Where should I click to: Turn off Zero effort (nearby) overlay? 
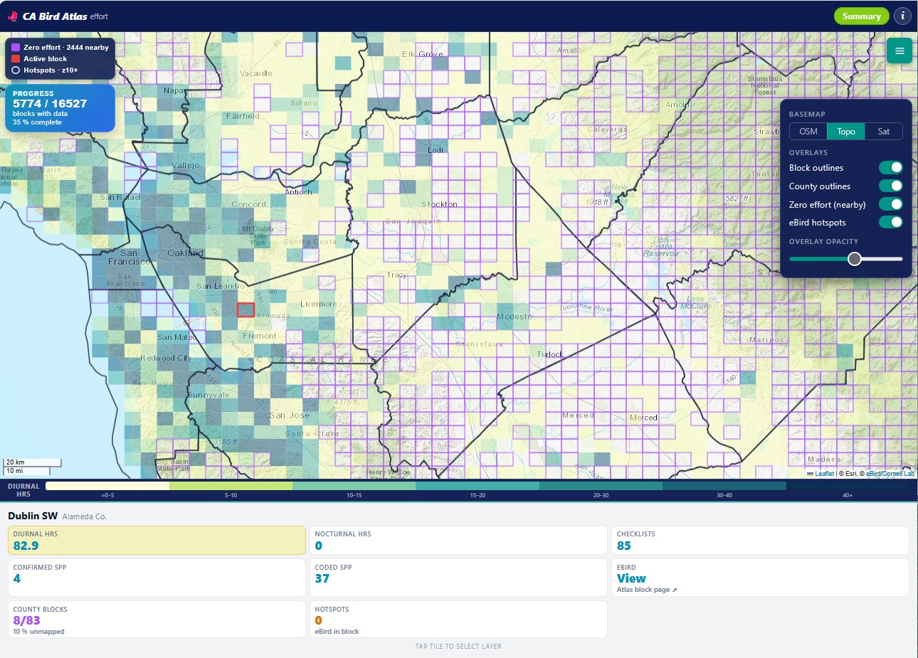pyautogui.click(x=890, y=204)
